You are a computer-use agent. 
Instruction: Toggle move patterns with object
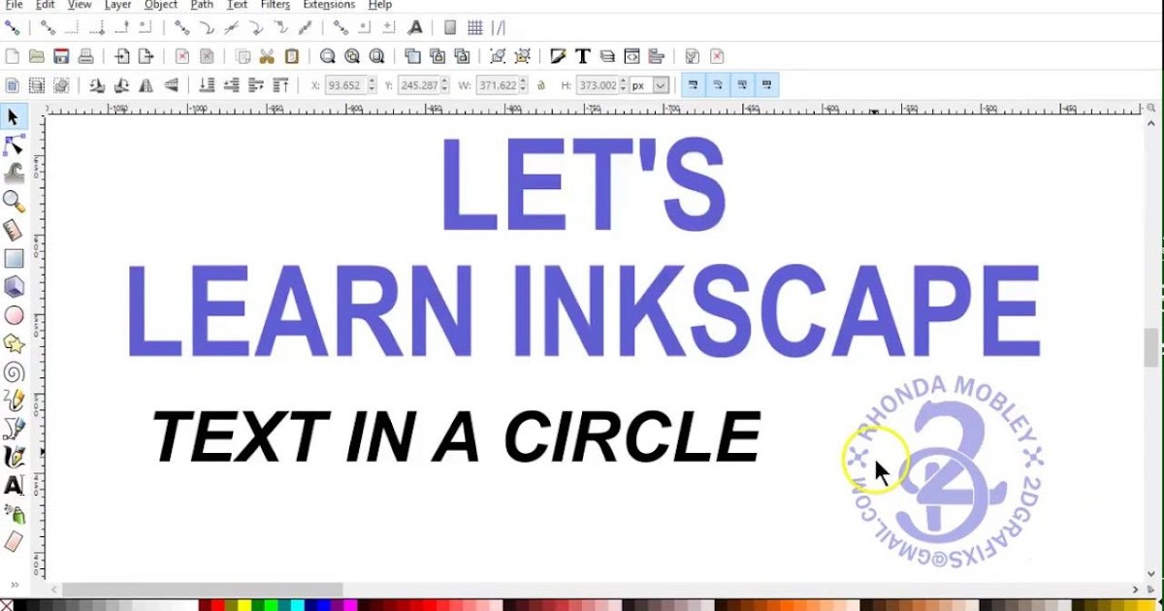(766, 85)
